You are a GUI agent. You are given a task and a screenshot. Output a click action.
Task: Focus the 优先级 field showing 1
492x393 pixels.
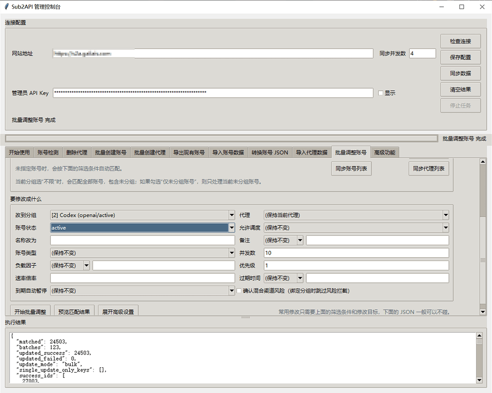click(356, 266)
